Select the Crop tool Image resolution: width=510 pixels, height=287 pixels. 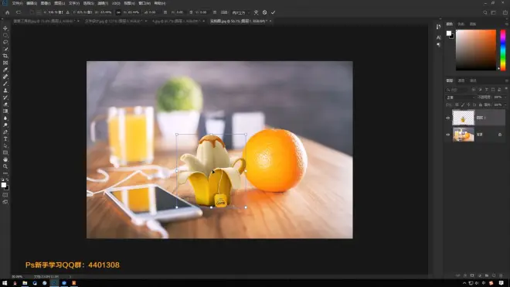[5, 56]
